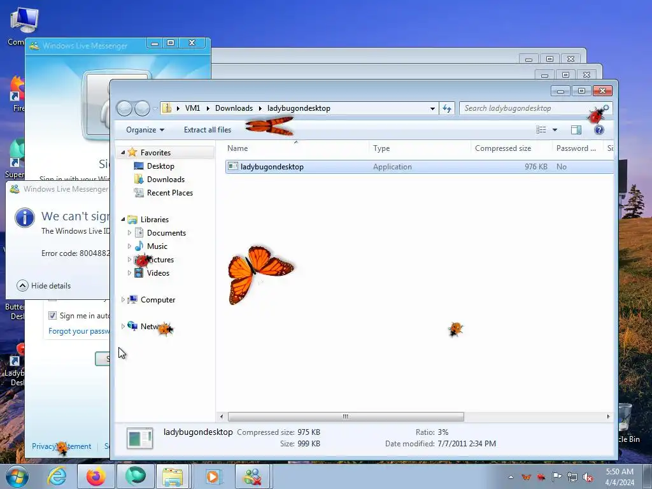Select Computer in navigation pane
Screen dimensions: 652x489
158,300
